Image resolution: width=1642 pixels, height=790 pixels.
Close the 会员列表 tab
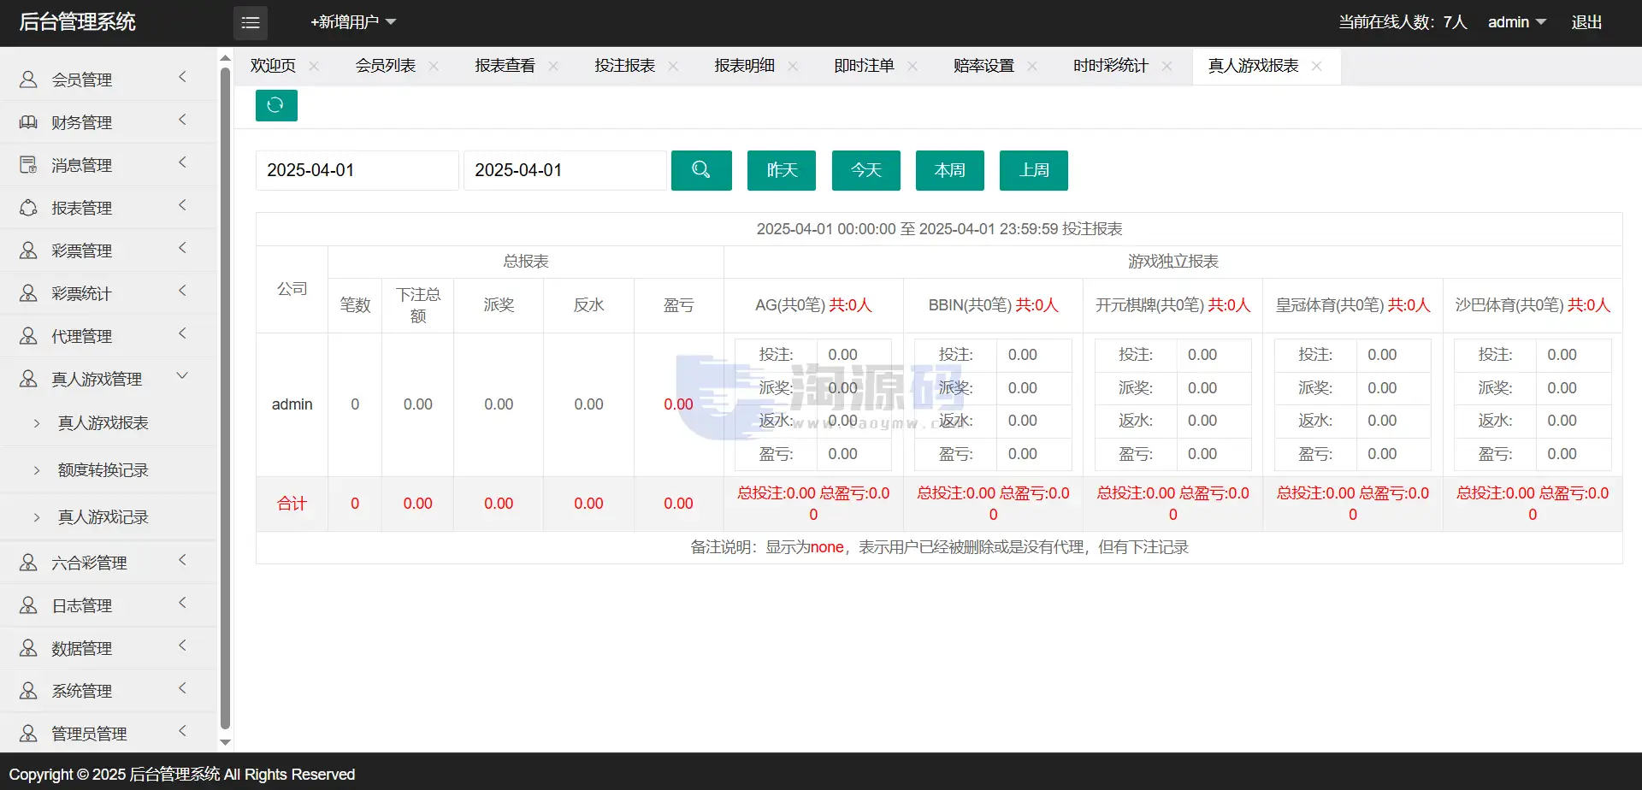coord(434,66)
